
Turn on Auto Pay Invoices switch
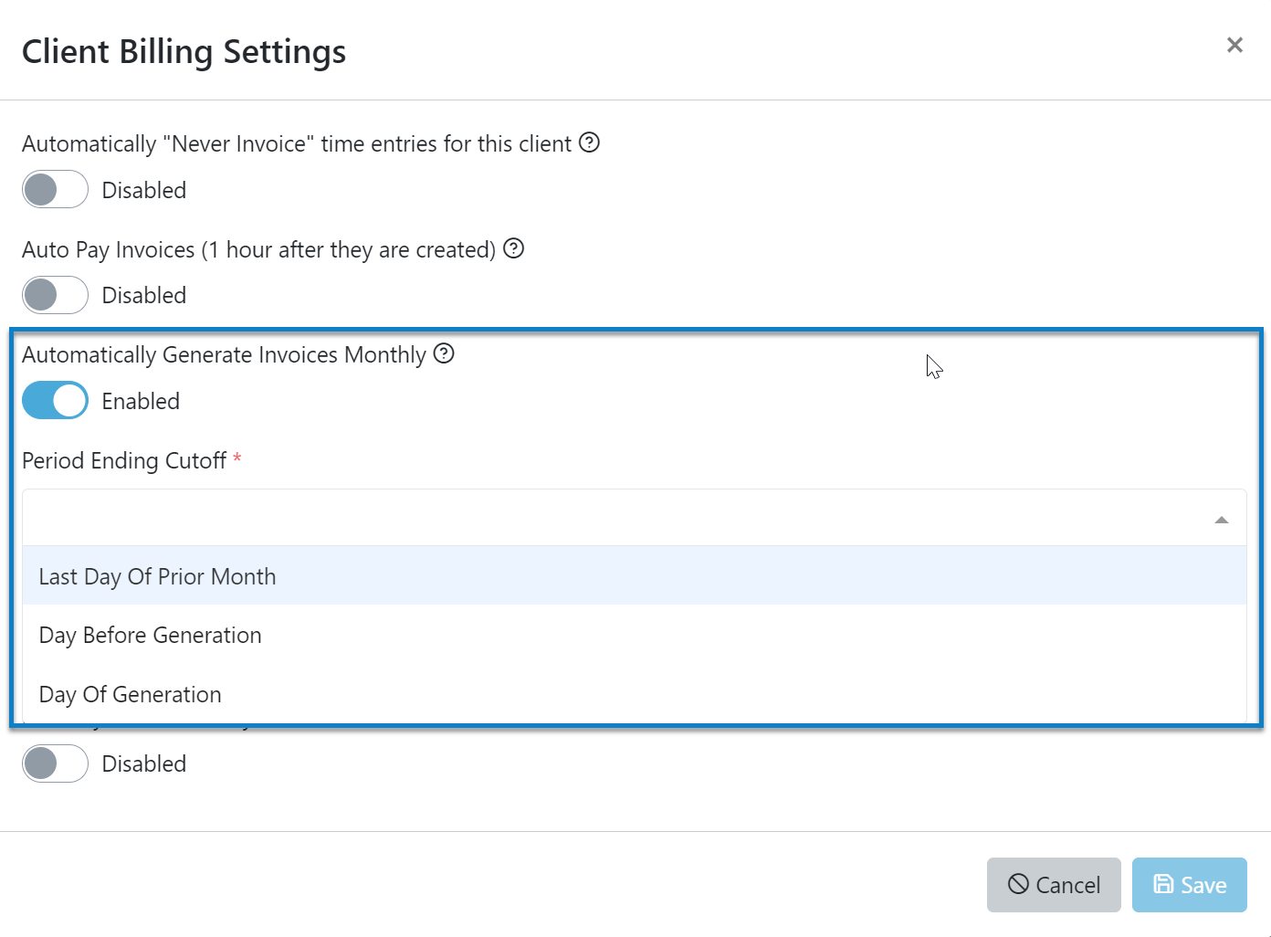[x=55, y=294]
